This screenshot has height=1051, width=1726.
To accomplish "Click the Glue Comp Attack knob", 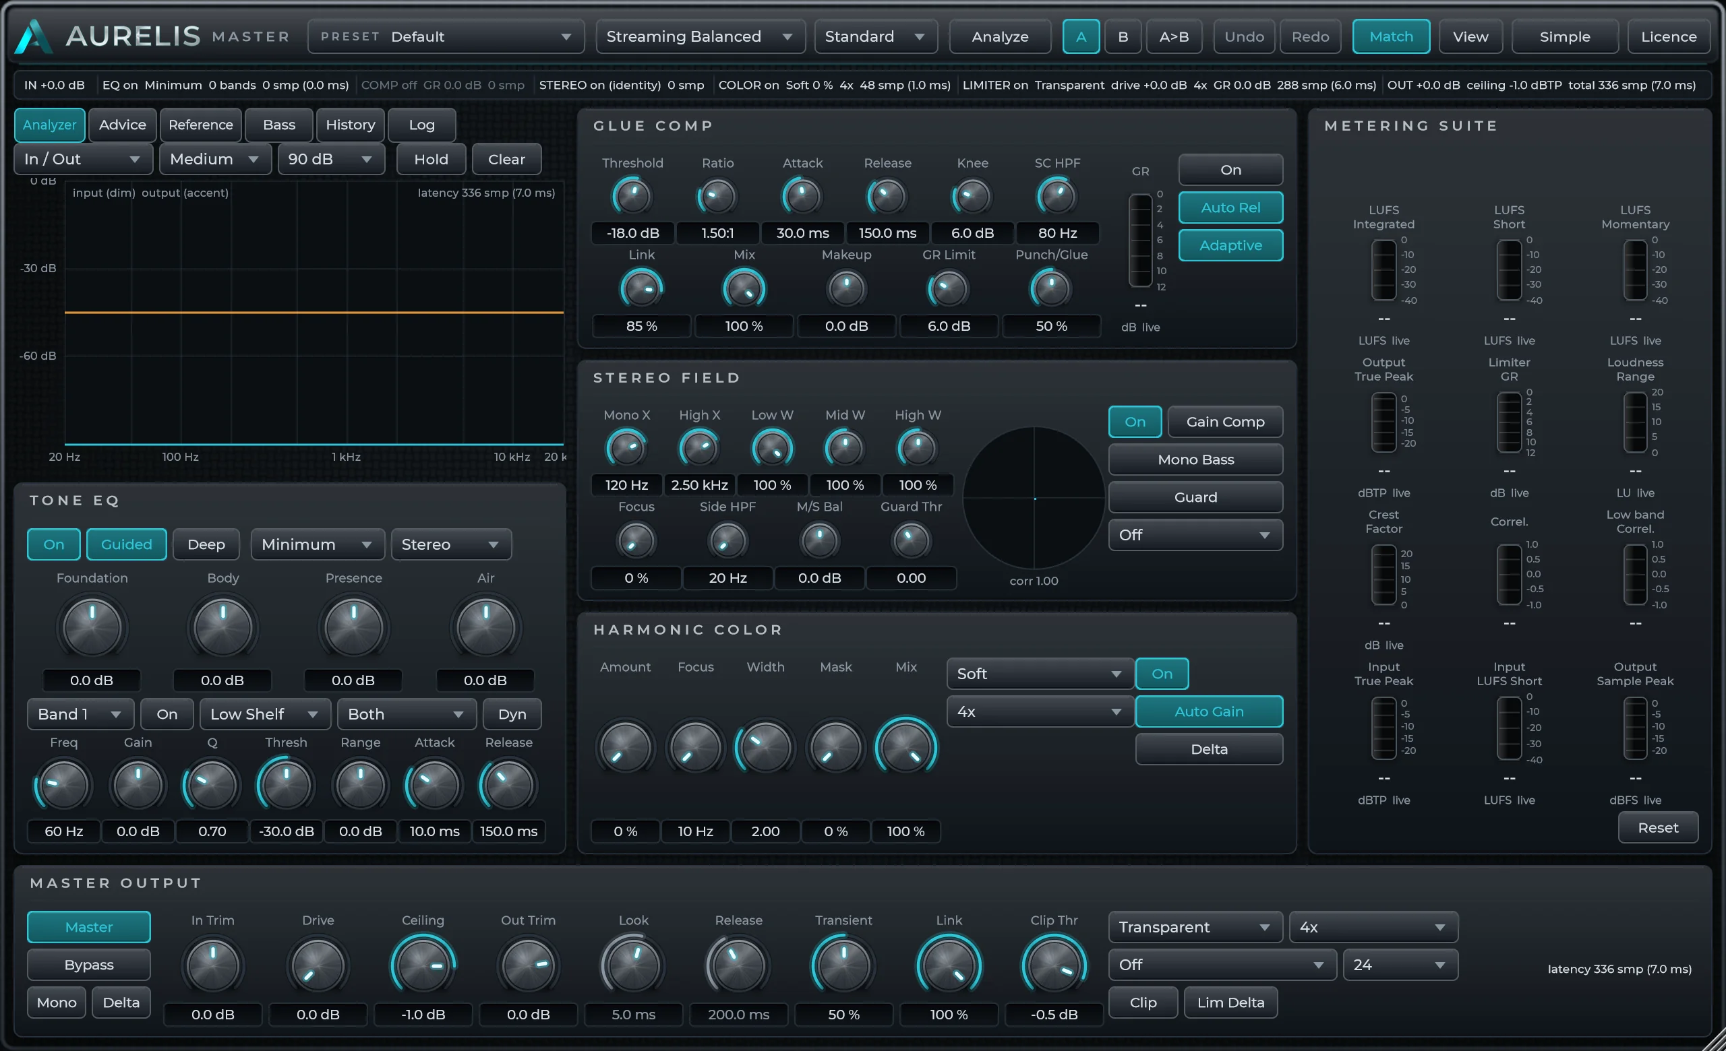I will click(x=802, y=197).
